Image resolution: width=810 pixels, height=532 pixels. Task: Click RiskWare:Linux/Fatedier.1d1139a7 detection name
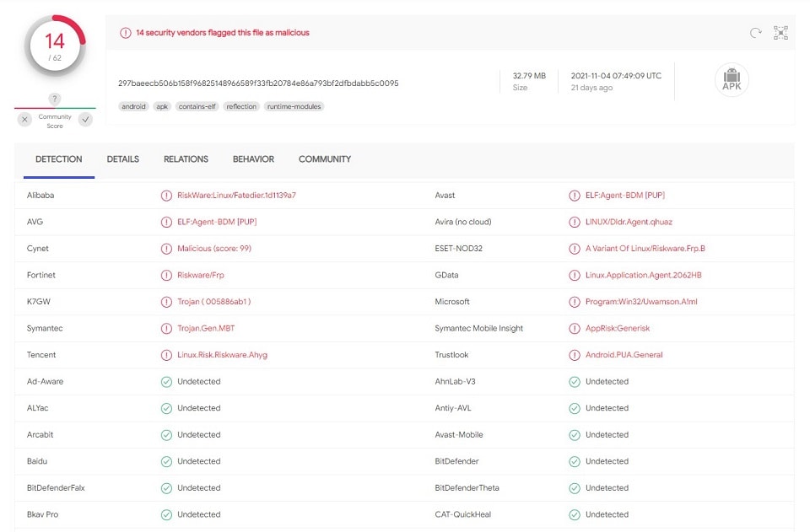pos(236,196)
